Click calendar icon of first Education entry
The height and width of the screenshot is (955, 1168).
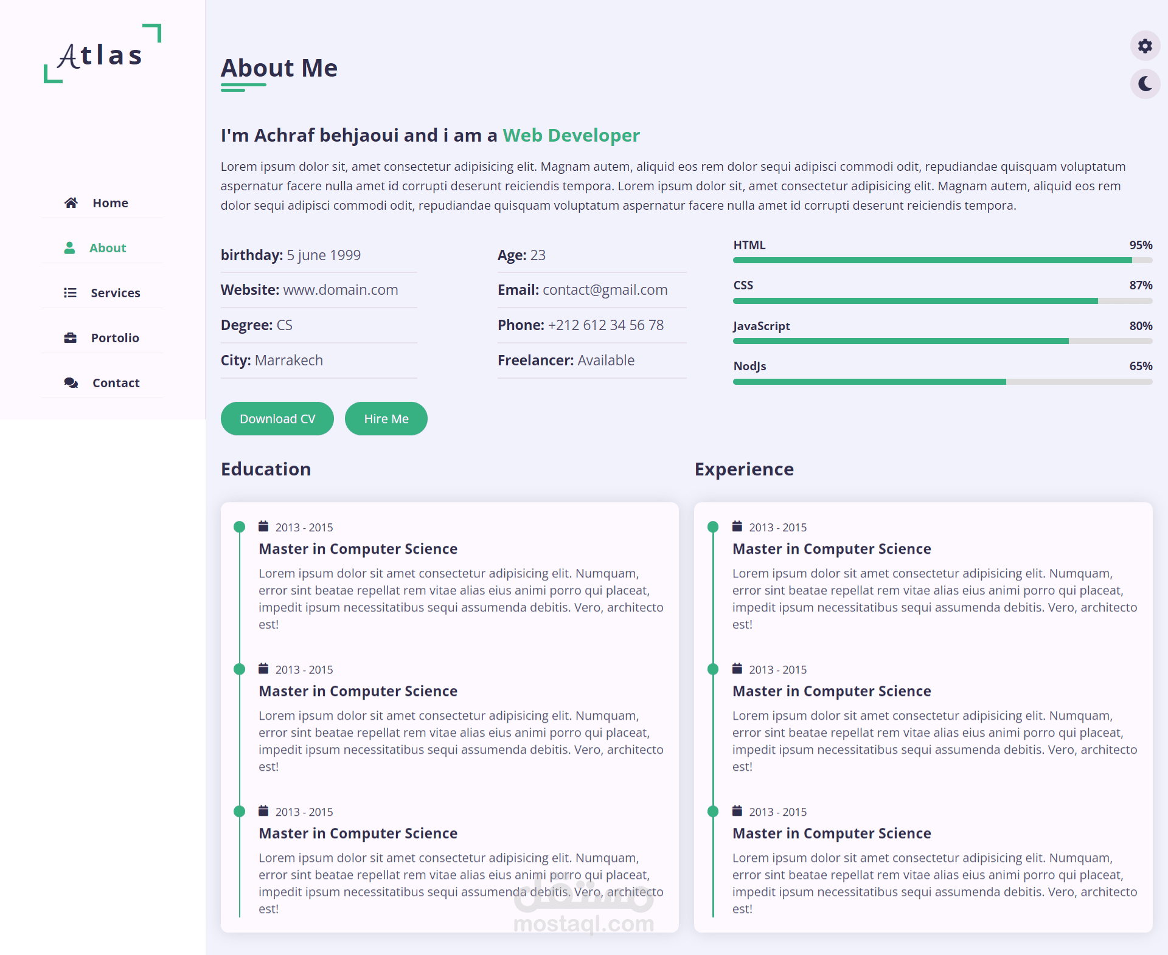click(263, 526)
